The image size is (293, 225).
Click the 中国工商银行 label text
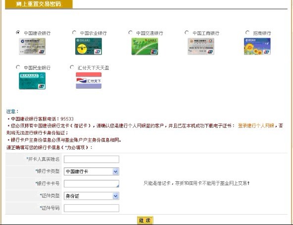coord(206,33)
